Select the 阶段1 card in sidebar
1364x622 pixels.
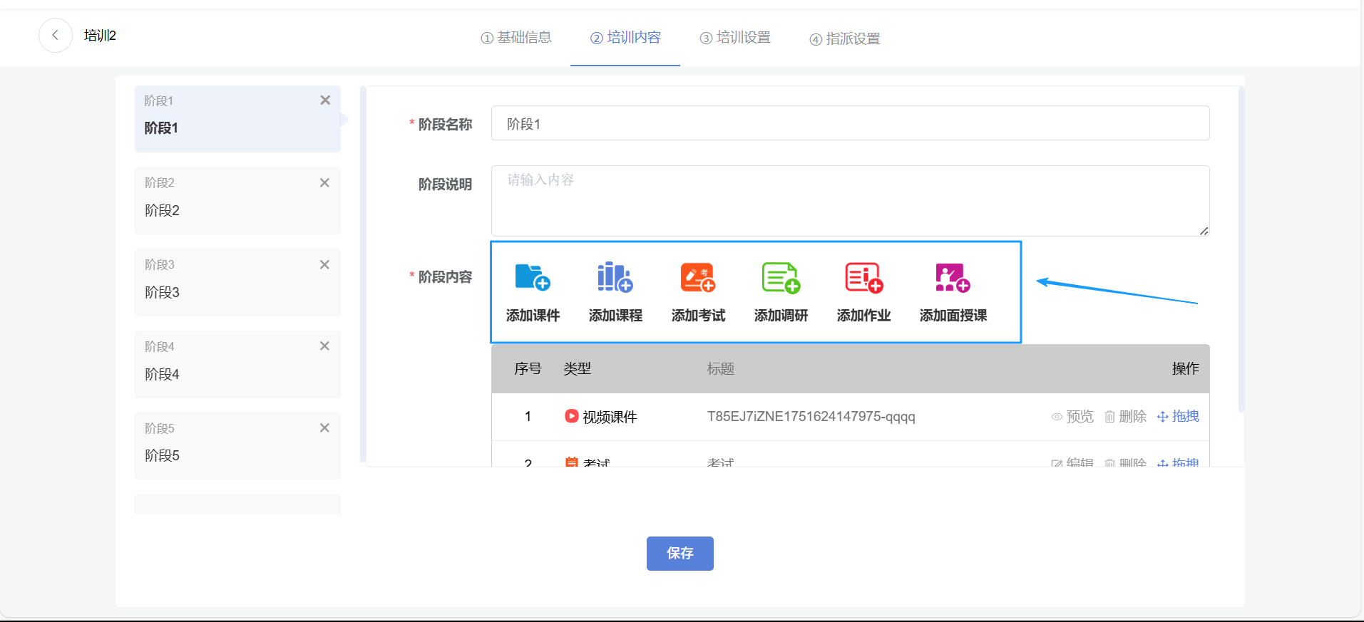pyautogui.click(x=237, y=119)
